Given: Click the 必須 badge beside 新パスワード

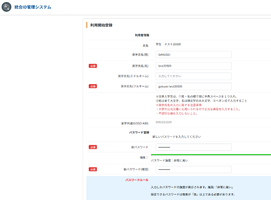Looking at the screenshot, I should [93, 147].
